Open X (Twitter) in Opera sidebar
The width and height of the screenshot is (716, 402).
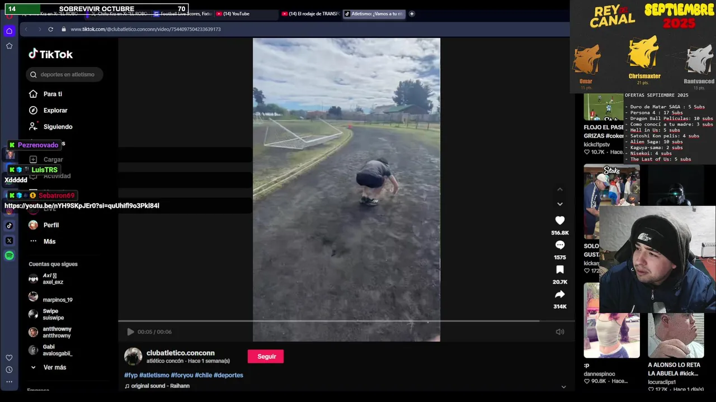[9, 241]
